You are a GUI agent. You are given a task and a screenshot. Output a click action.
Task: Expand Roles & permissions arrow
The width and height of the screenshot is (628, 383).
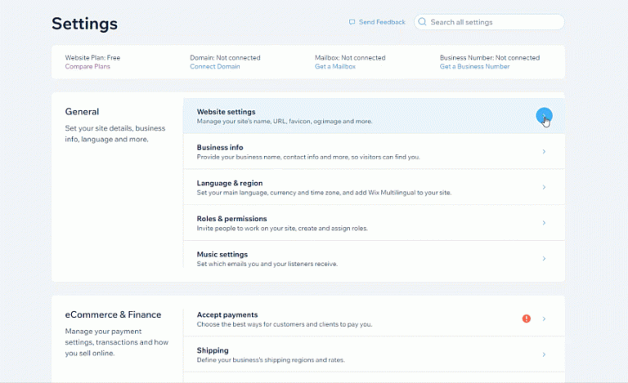click(544, 223)
